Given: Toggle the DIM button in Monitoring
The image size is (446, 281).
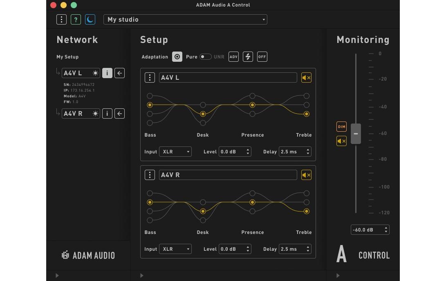Looking at the screenshot, I should [x=341, y=127].
